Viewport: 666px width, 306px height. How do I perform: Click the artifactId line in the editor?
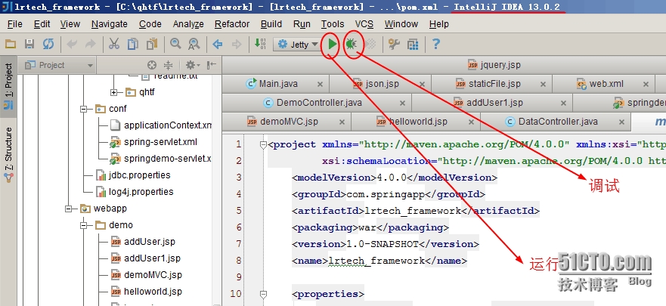(x=416, y=211)
